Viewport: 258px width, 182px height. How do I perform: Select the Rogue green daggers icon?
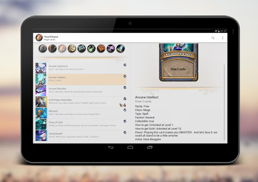pos(91,49)
